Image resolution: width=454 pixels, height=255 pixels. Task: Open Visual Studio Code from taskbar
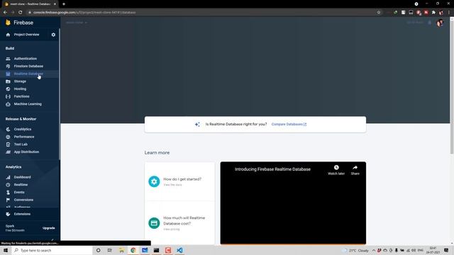coord(179,250)
